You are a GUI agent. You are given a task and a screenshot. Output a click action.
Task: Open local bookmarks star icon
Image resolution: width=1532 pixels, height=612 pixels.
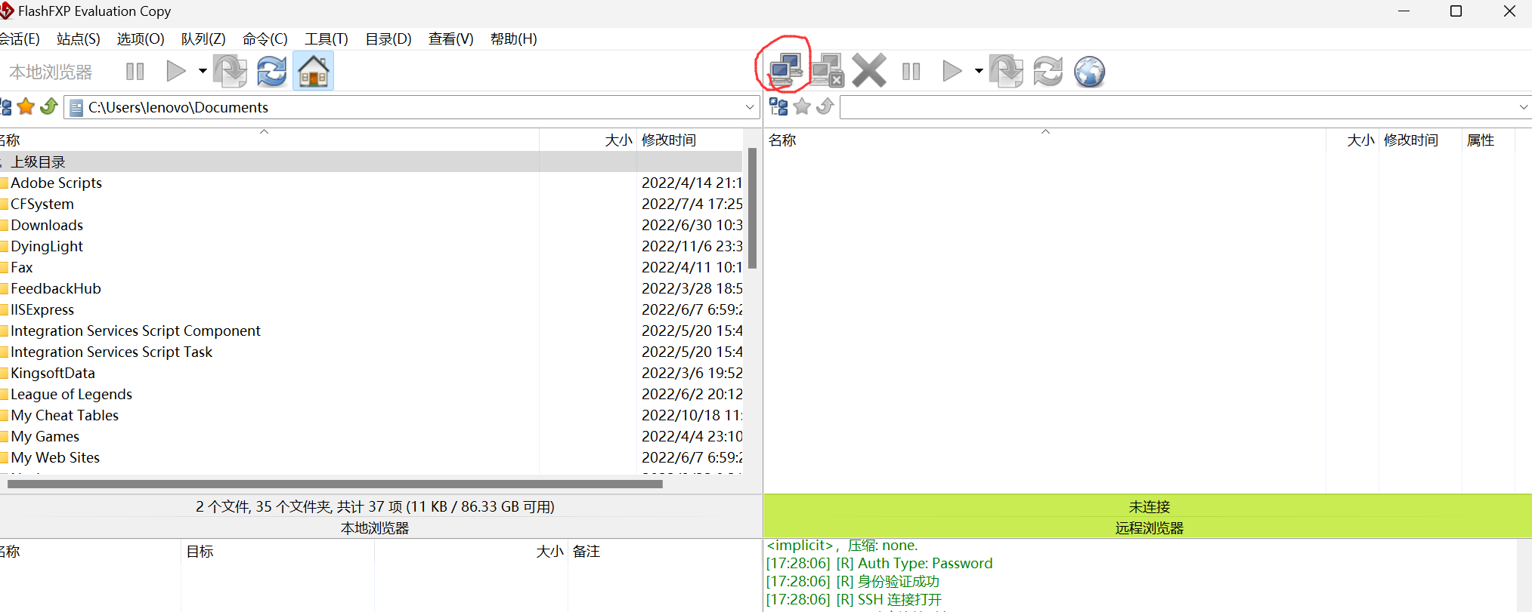pyautogui.click(x=26, y=107)
